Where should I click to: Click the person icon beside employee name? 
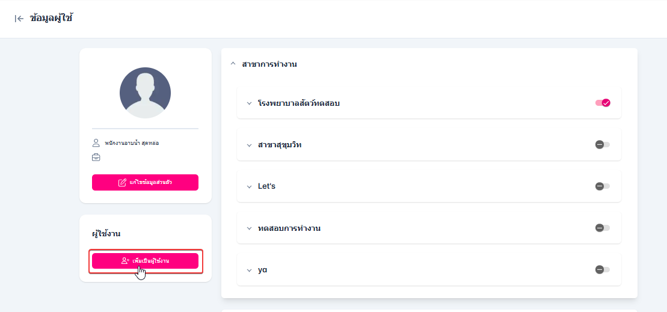tap(96, 143)
